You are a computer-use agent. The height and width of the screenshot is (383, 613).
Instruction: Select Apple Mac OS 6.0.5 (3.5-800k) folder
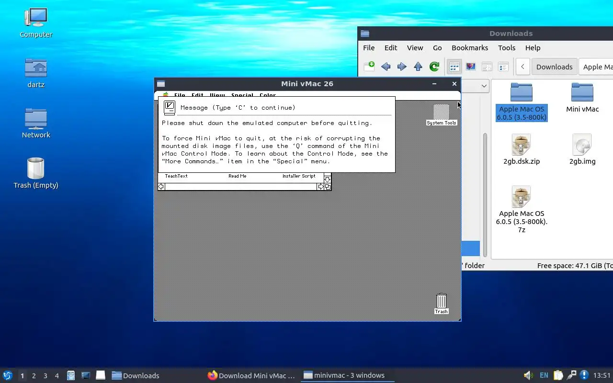tap(522, 101)
